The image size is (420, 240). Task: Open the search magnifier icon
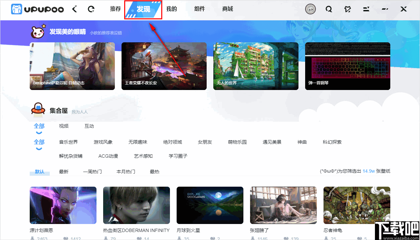pos(329,9)
